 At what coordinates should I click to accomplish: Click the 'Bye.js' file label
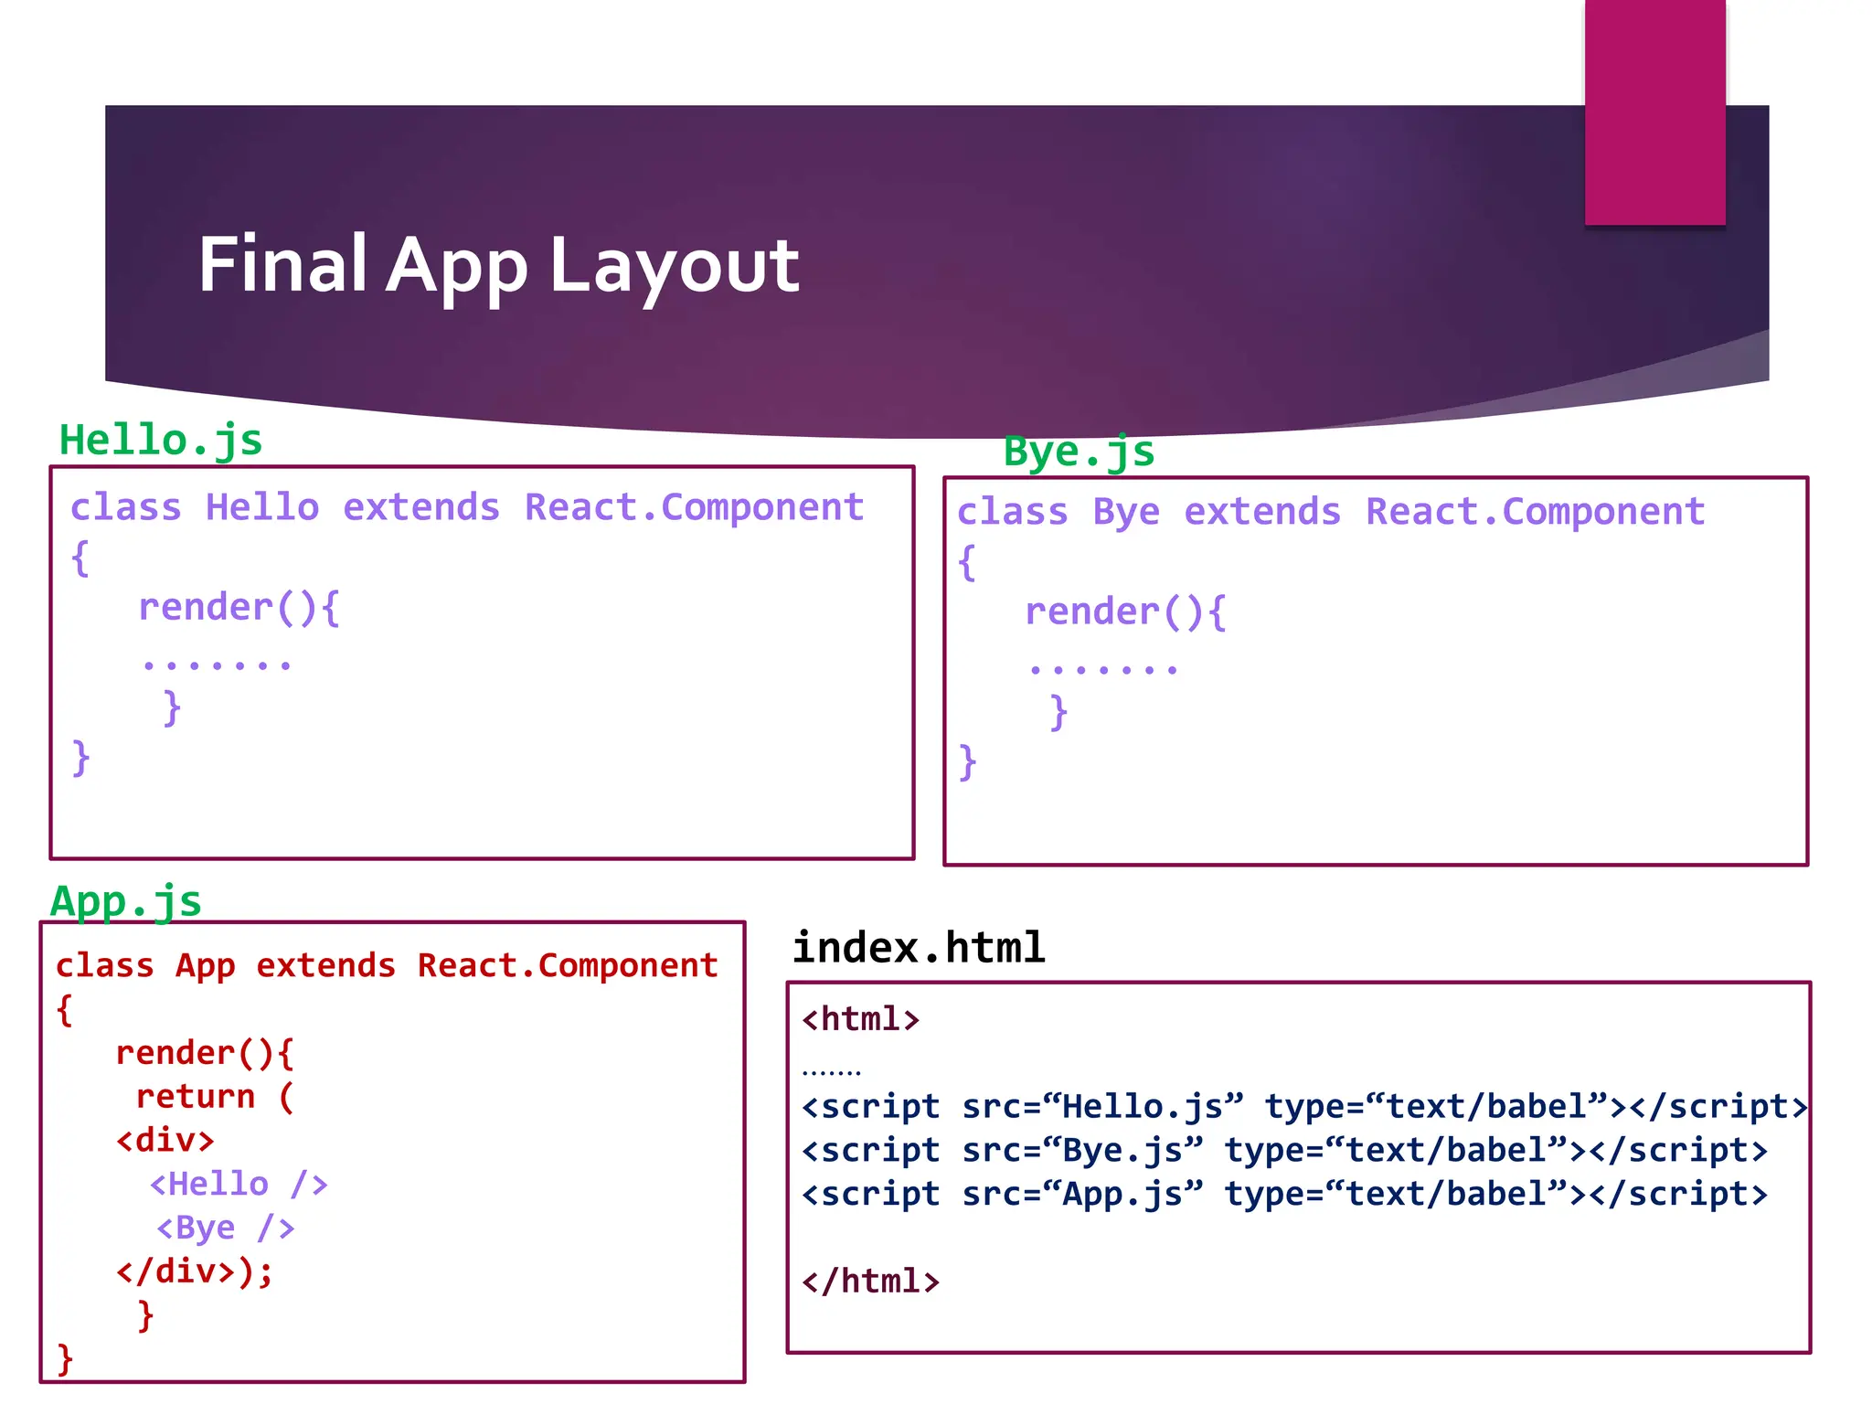point(1079,451)
